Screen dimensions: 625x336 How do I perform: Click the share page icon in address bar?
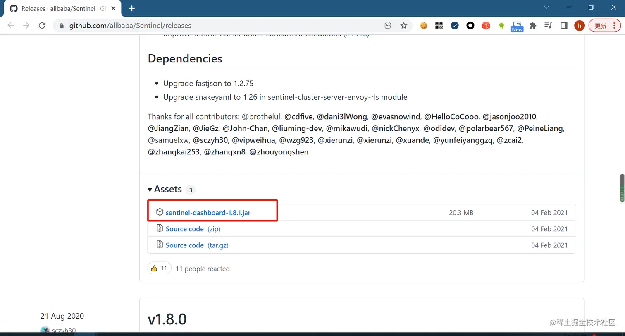[x=388, y=26]
